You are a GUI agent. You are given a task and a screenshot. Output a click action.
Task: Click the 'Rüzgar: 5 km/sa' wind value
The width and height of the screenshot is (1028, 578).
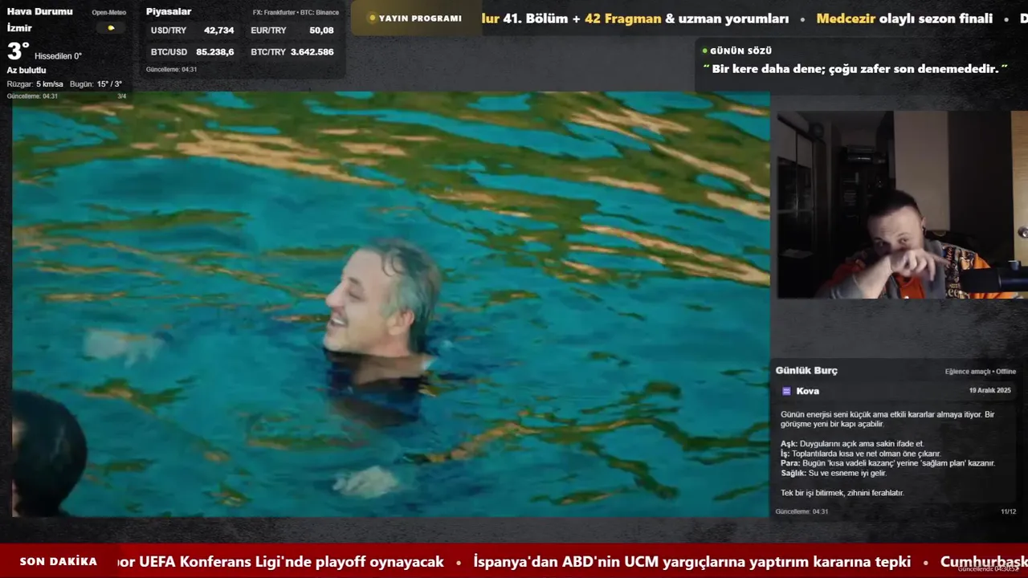tap(35, 84)
